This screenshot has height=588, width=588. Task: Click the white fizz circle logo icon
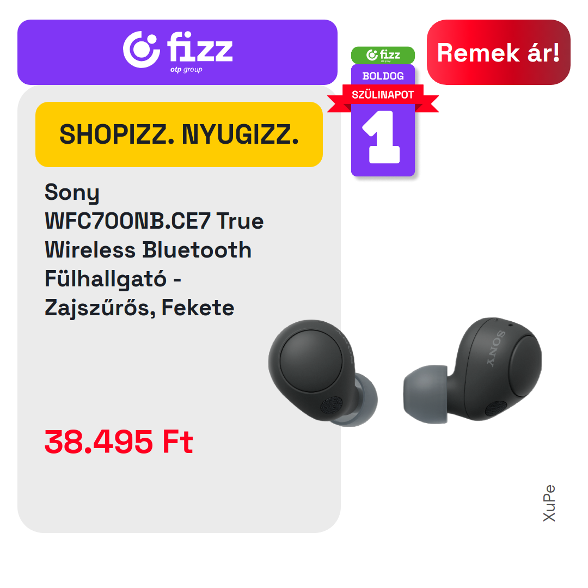click(141, 50)
